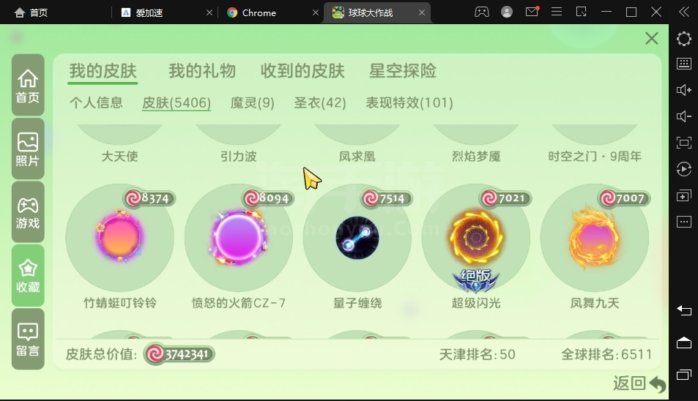Click the emulator settings gear icon
This screenshot has width=698, height=401.
coord(684,39)
